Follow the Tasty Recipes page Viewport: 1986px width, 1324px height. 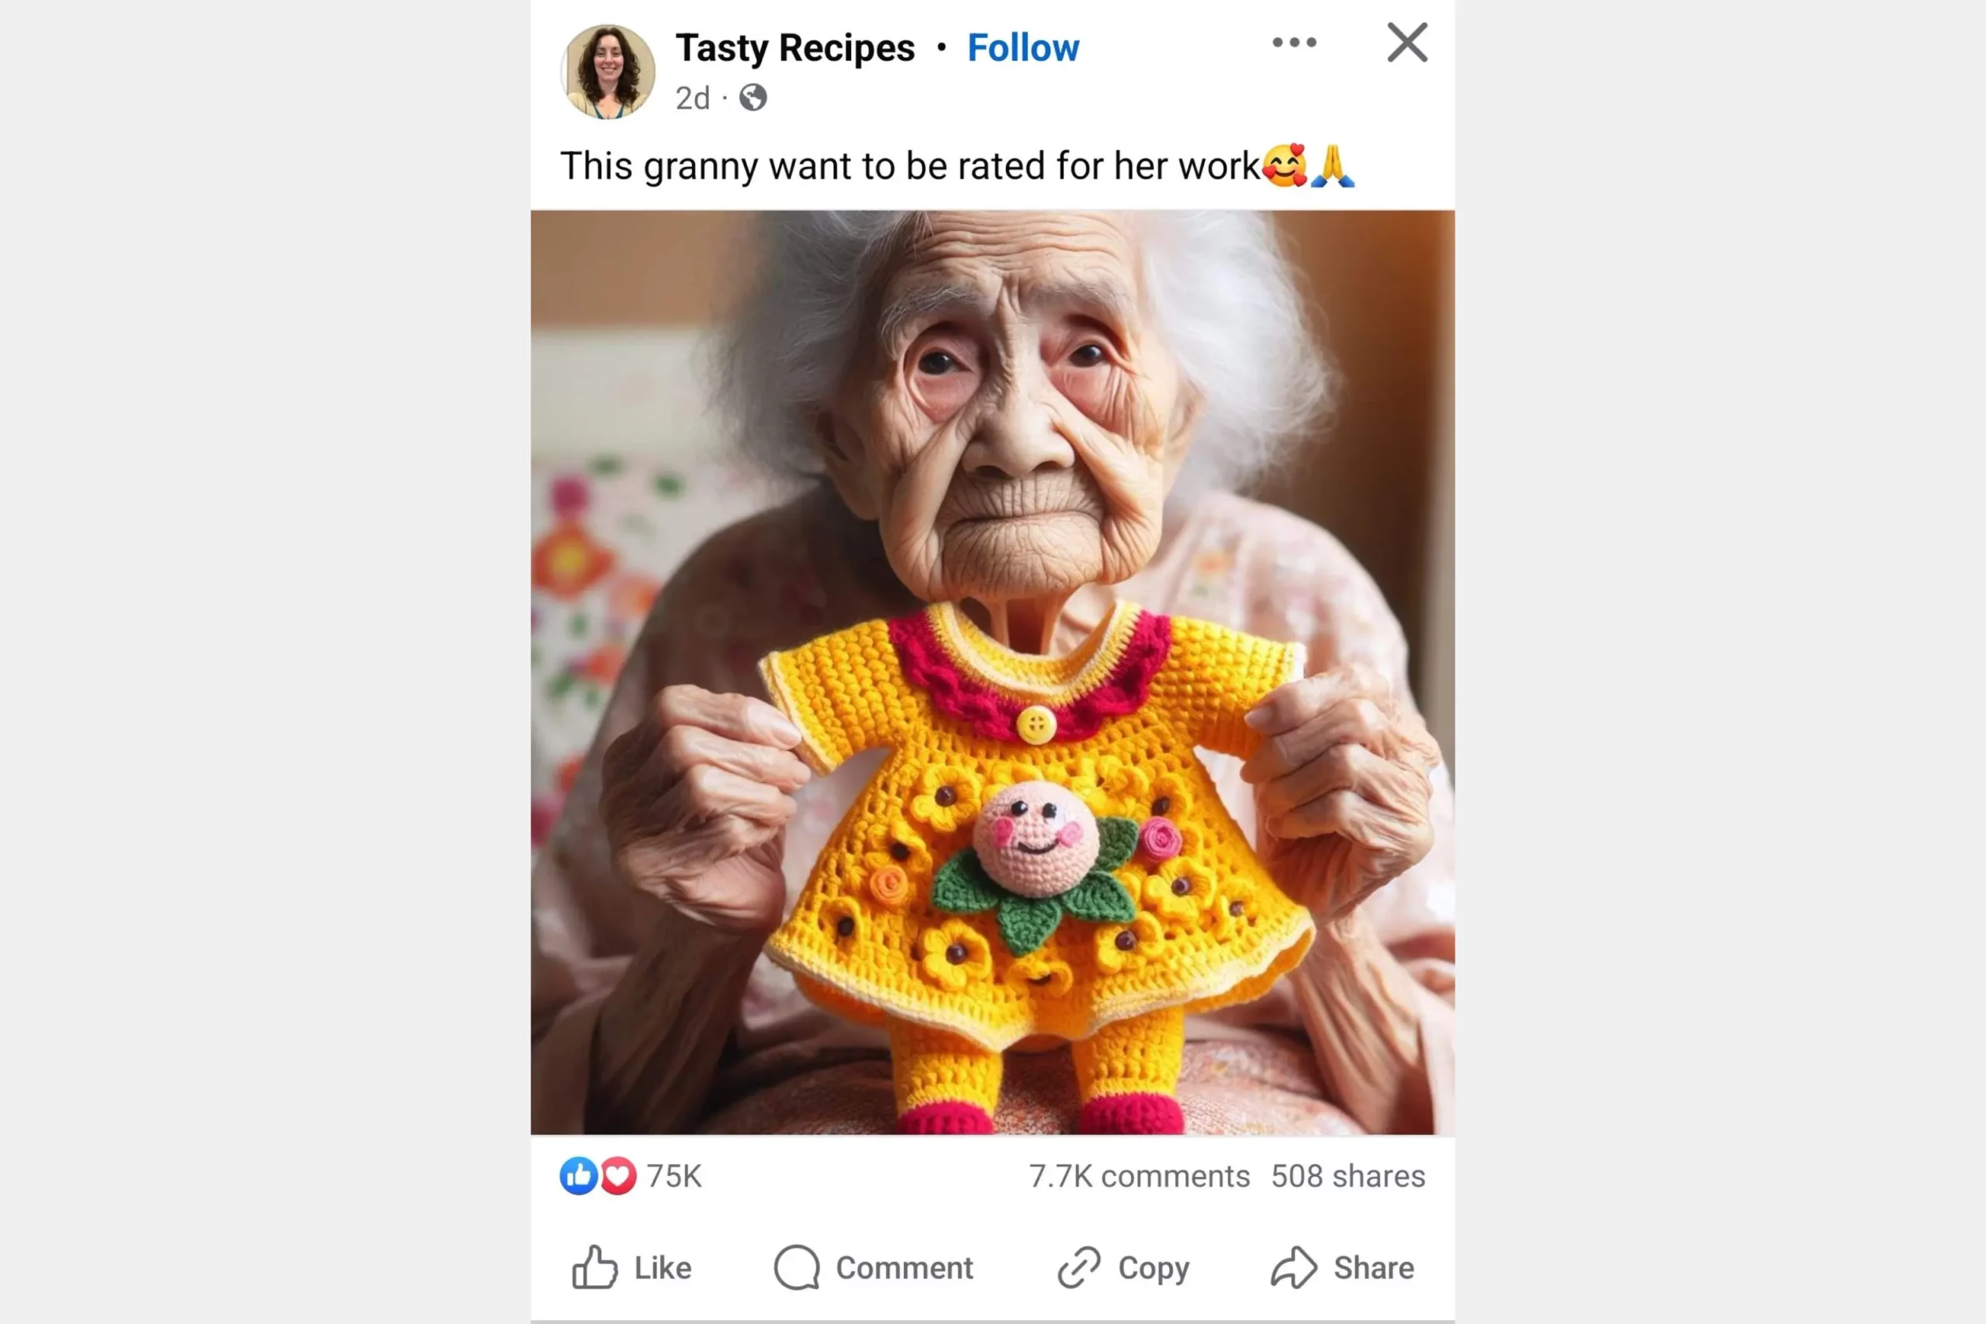(x=1022, y=48)
